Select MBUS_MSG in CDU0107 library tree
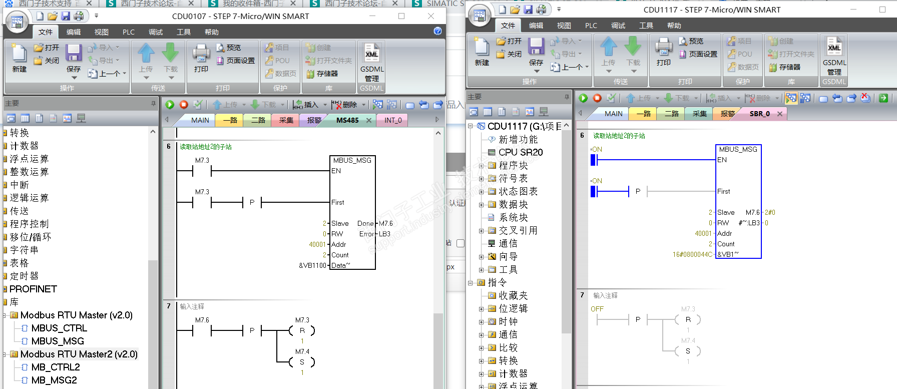Screen dimensions: 897x389 pos(58,341)
